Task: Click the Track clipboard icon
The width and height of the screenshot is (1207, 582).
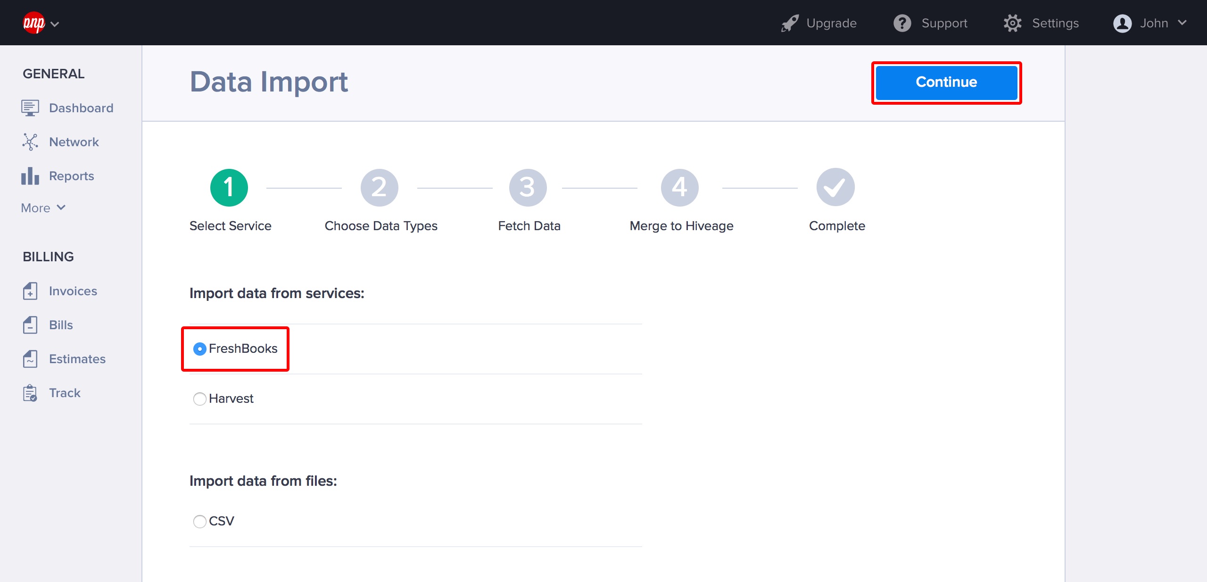Action: [x=30, y=393]
